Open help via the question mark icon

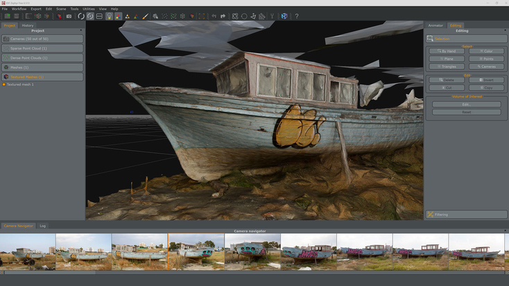click(x=297, y=16)
